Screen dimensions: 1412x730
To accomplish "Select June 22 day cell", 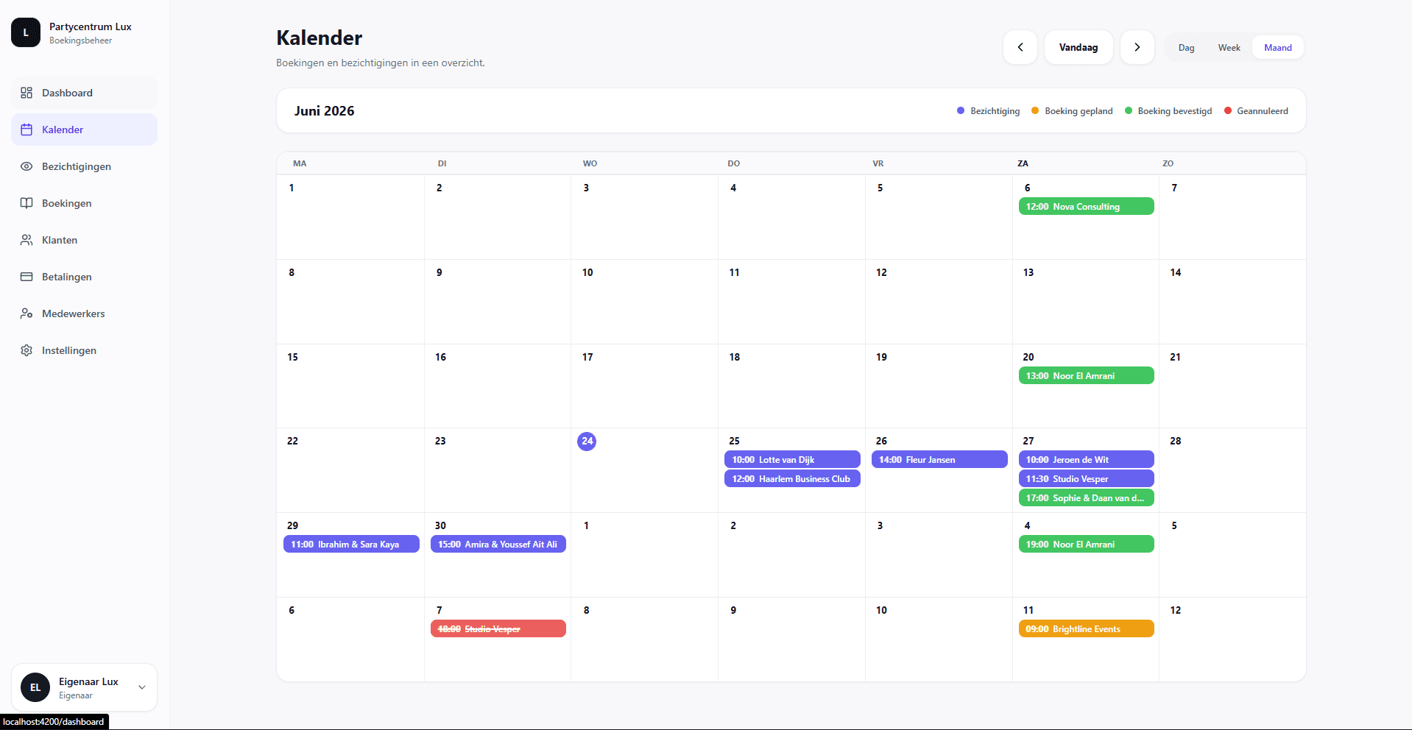I will tap(350, 470).
